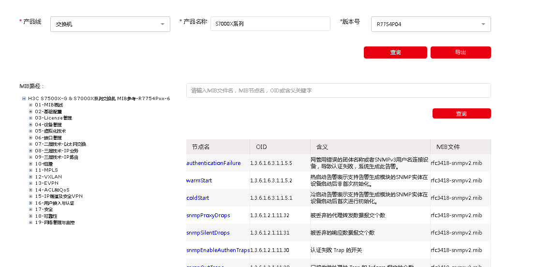Screen dimensions: 538x267
Task: Open the coldStart node link
Action: coord(197,198)
